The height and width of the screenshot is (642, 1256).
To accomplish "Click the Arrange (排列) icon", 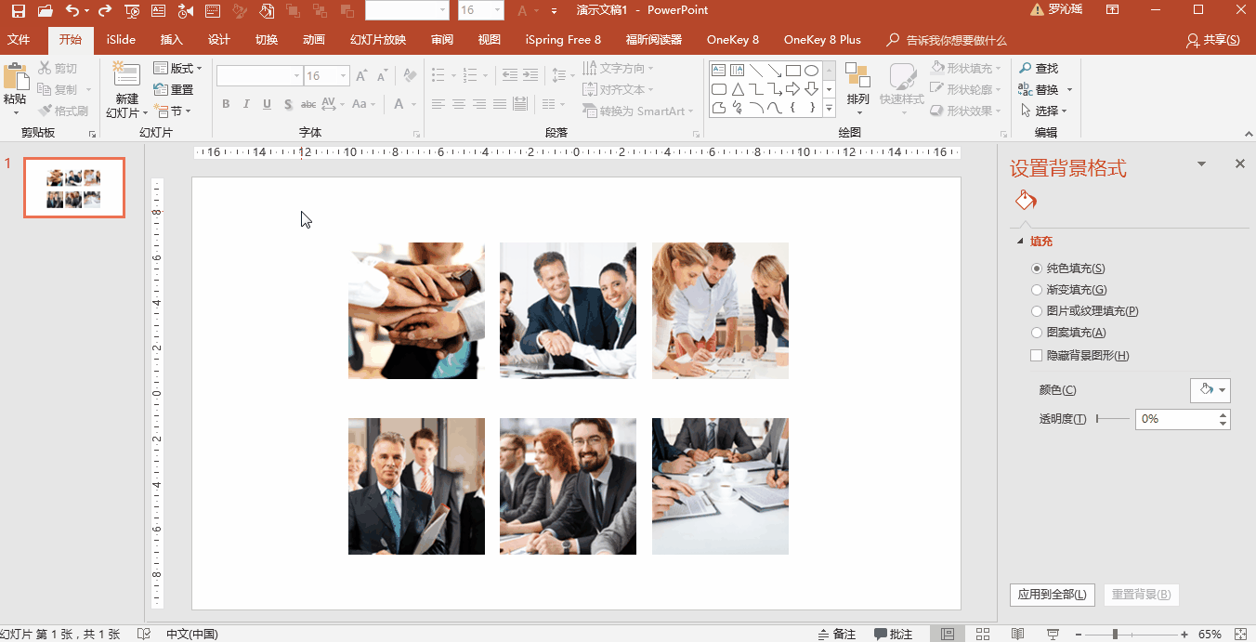I will pos(857,77).
